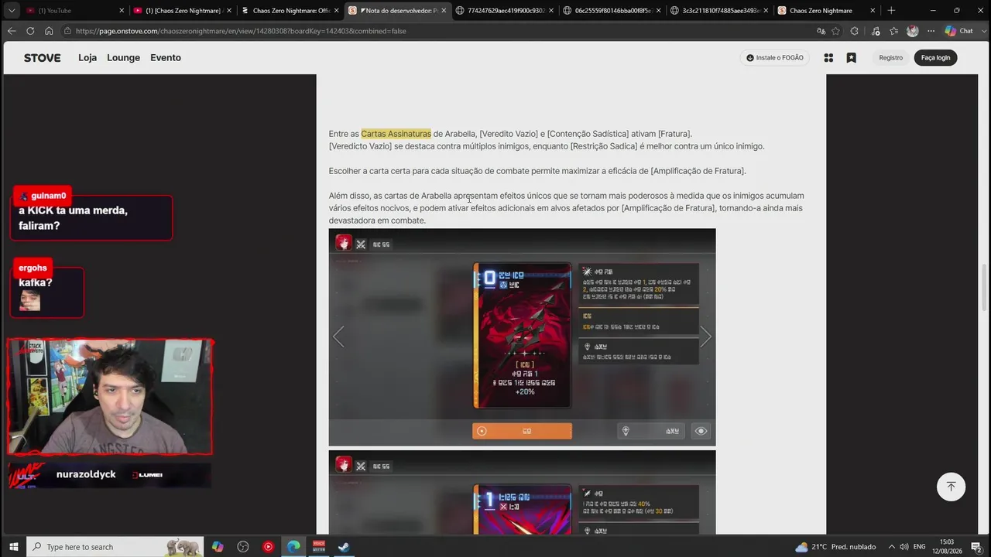The image size is (991, 557).
Task: Click the orange button under the red card
Action: pos(522,431)
